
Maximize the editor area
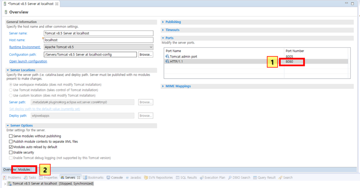click(352, 3)
